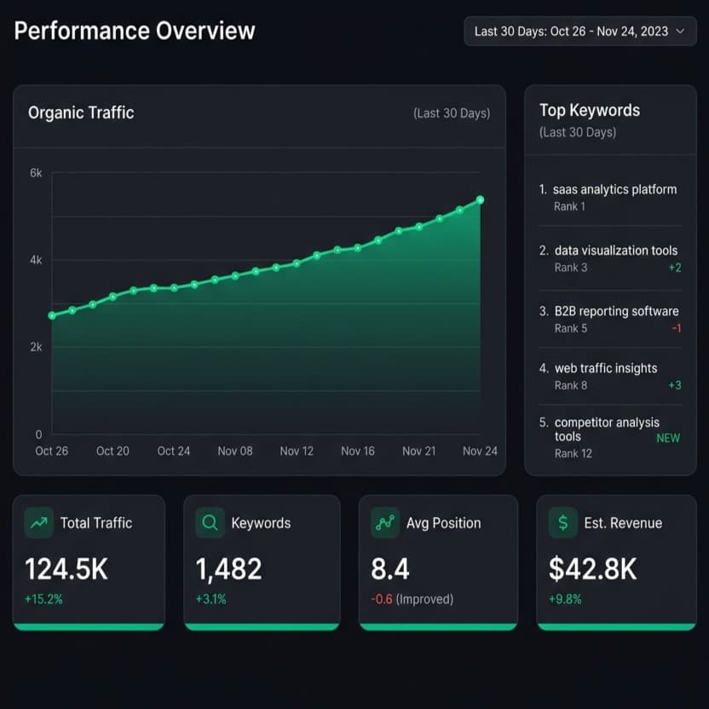The height and width of the screenshot is (709, 709).
Task: Click the Nov 08 axis label
Action: [235, 451]
